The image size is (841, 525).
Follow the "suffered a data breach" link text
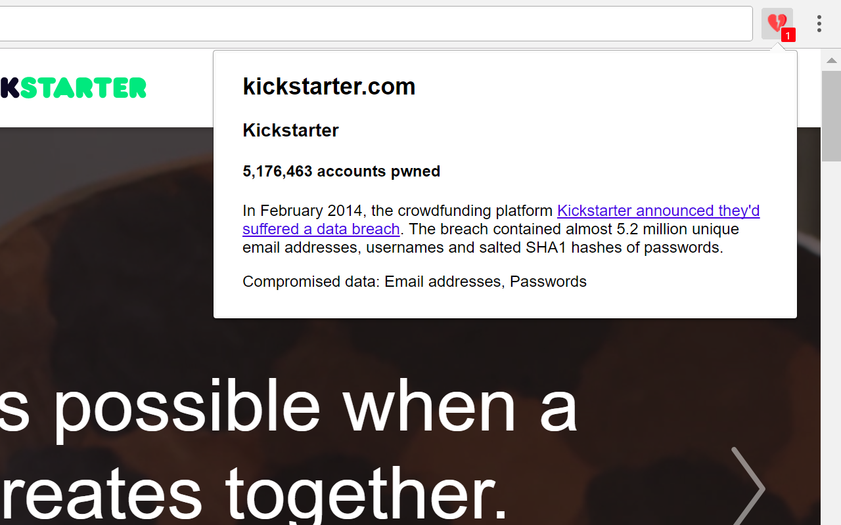(x=321, y=229)
